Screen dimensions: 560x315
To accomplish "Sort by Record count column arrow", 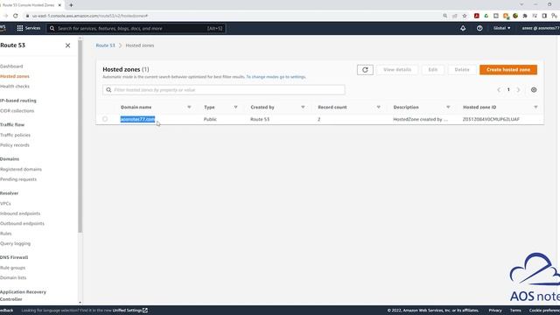I will point(379,107).
